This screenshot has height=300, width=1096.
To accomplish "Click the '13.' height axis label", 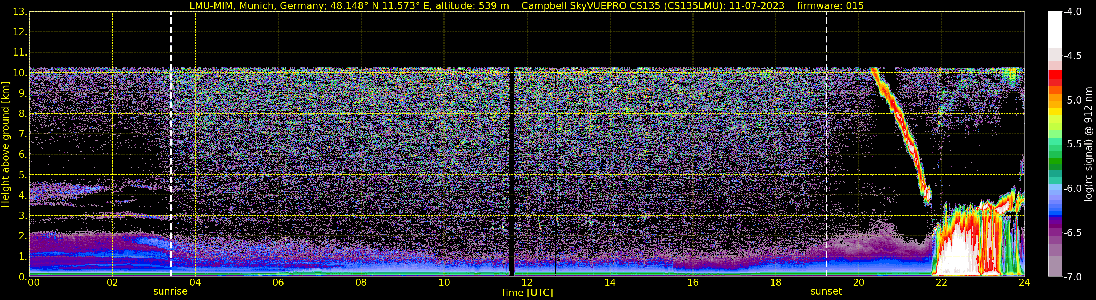I will click(x=20, y=12).
